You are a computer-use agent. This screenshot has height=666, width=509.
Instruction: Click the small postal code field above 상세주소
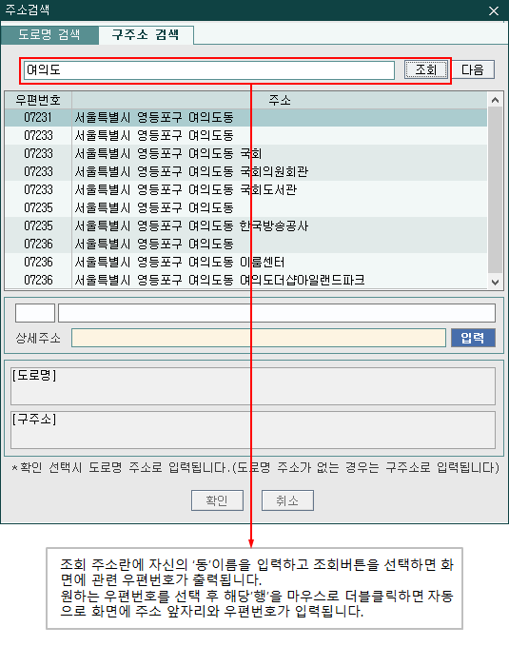point(35,313)
